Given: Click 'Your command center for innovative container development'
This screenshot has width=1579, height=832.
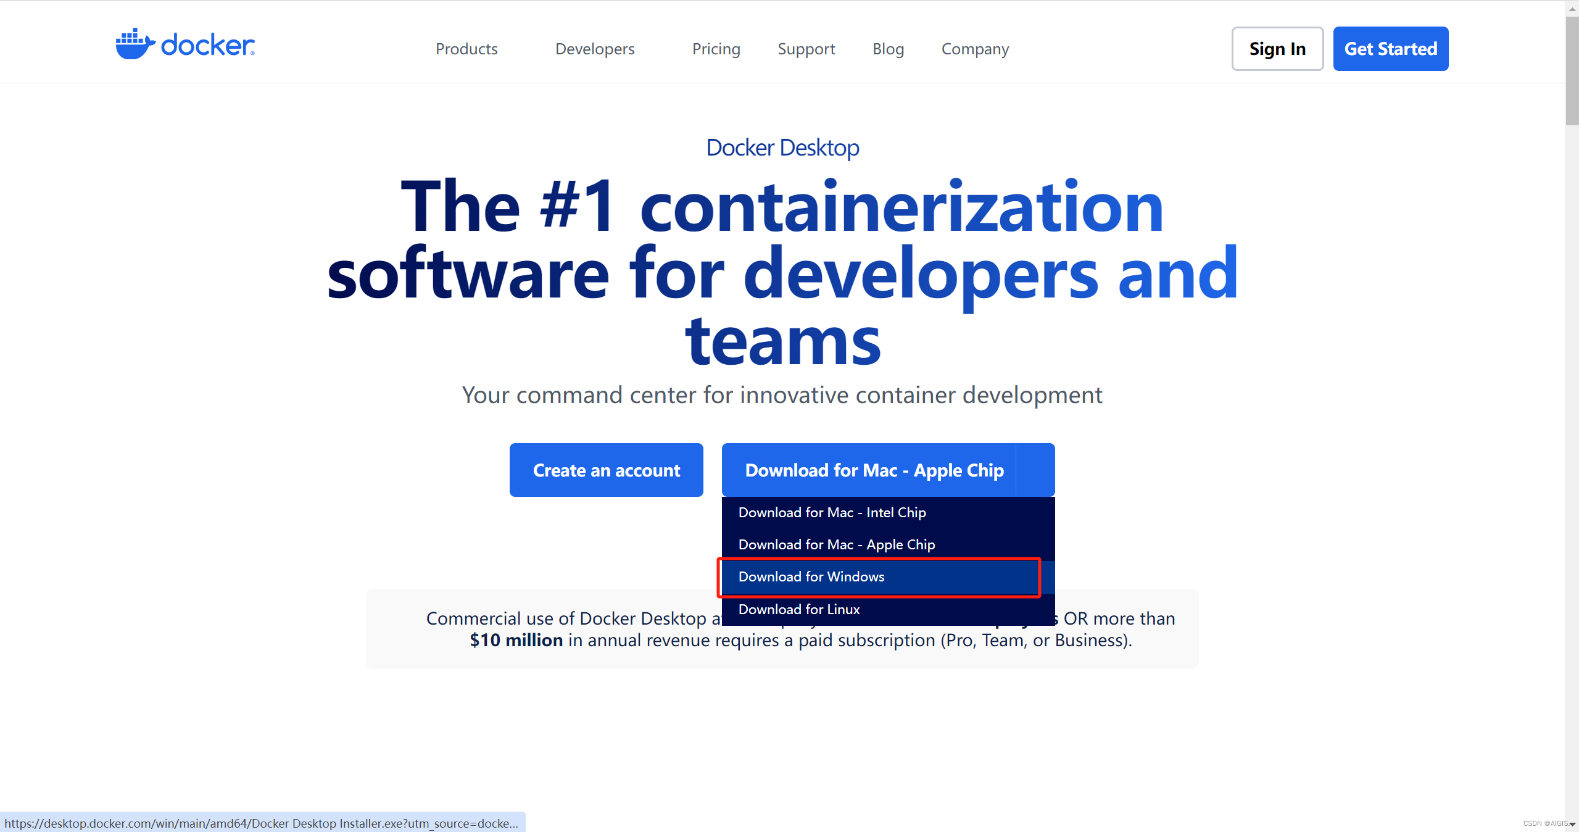Looking at the screenshot, I should [x=782, y=395].
